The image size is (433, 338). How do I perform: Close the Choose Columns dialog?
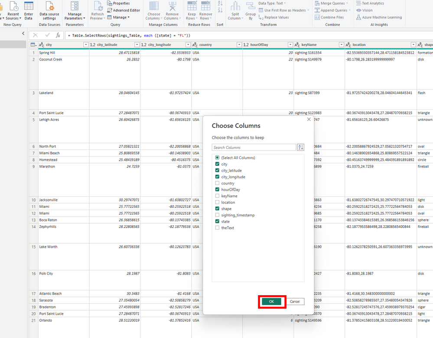309,119
